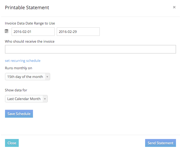Click the 2016-02-29 end date field
This screenshot has width=181, height=154.
click(78, 32)
